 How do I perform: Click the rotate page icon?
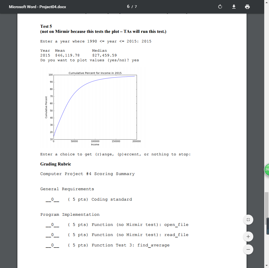[x=220, y=6]
